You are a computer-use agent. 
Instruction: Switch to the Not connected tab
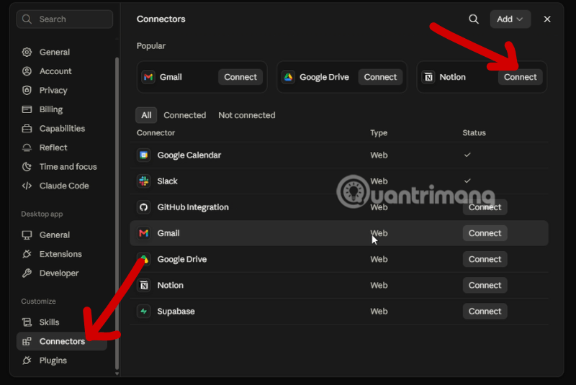tap(246, 115)
